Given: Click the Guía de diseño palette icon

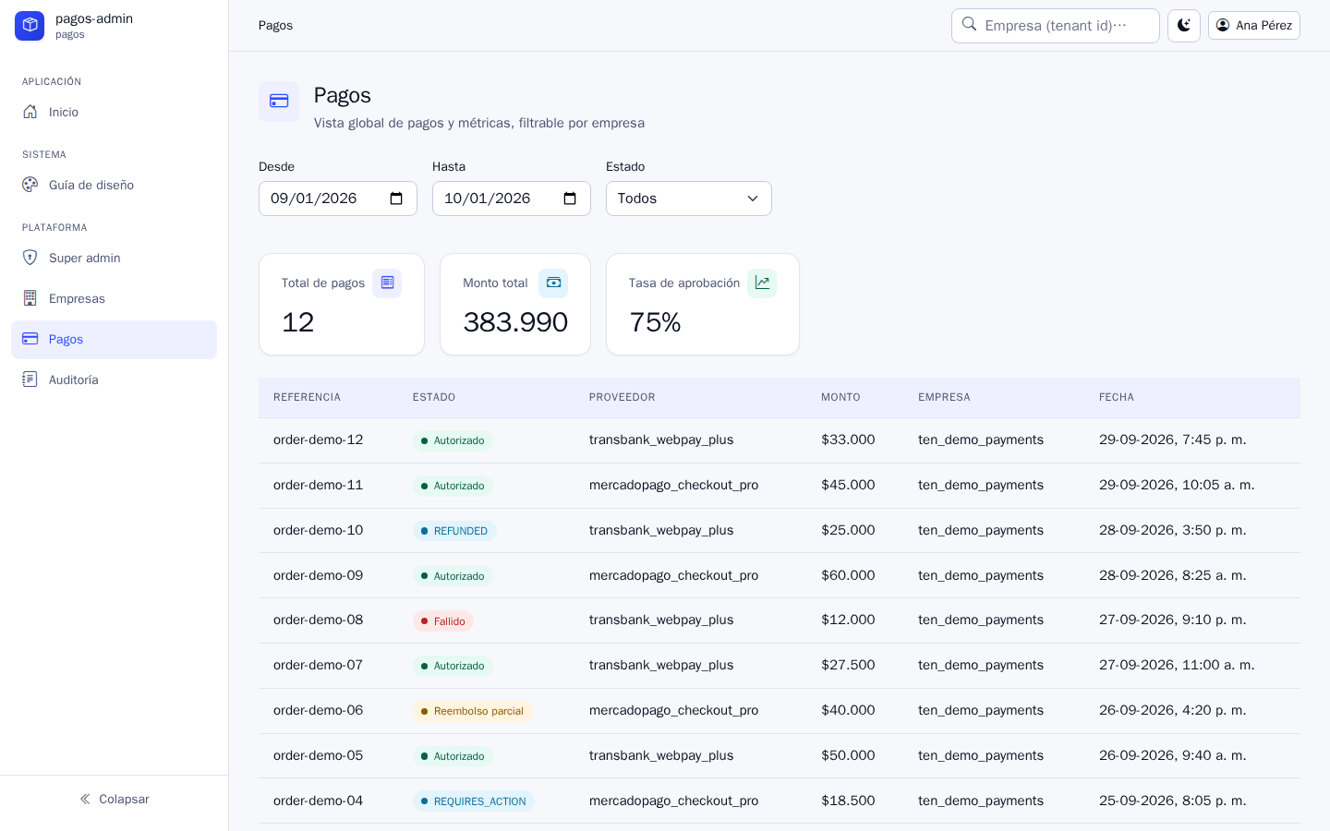Looking at the screenshot, I should [30, 185].
